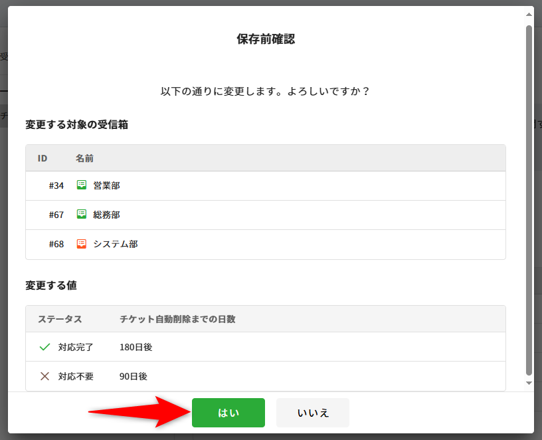Image resolution: width=542 pixels, height=440 pixels.
Task: Click the 90日後 value cell
Action: (133, 376)
